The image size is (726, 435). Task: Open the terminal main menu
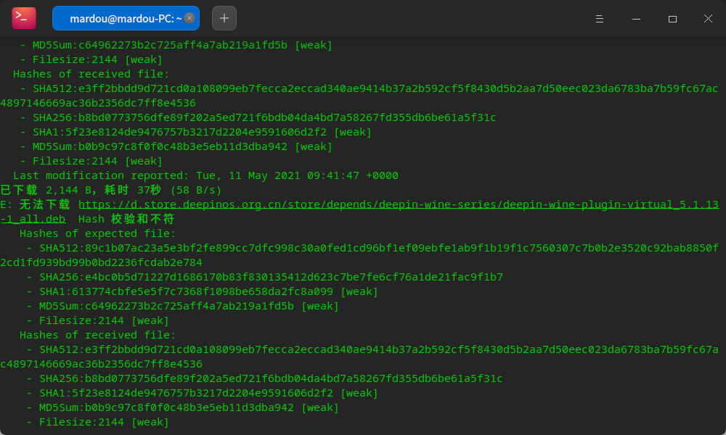(x=599, y=19)
